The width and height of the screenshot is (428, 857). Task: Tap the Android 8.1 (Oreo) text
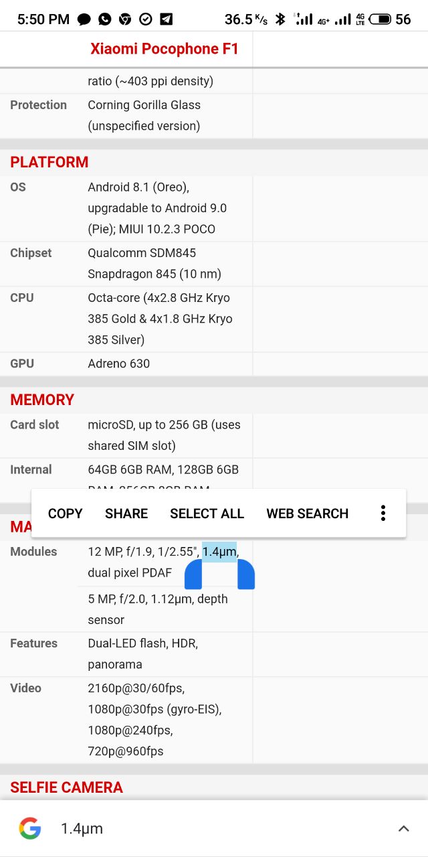point(138,187)
